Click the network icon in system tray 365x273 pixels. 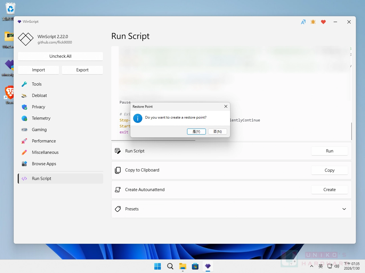tap(330, 266)
